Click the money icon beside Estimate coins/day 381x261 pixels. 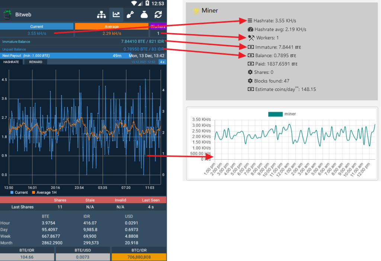pos(250,89)
